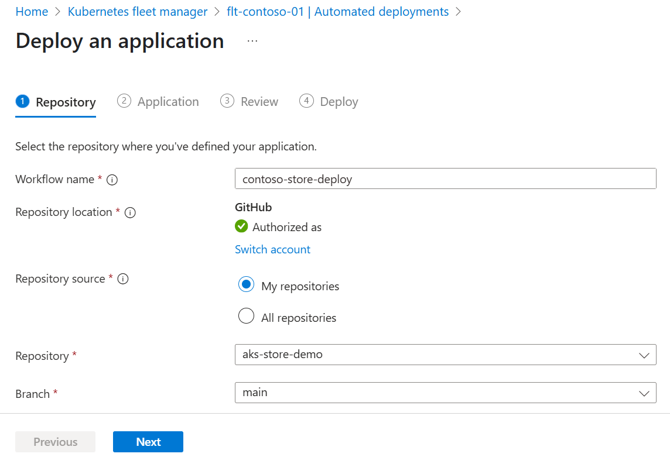The width and height of the screenshot is (670, 457).
Task: Switch to the Application tab
Action: (x=168, y=102)
